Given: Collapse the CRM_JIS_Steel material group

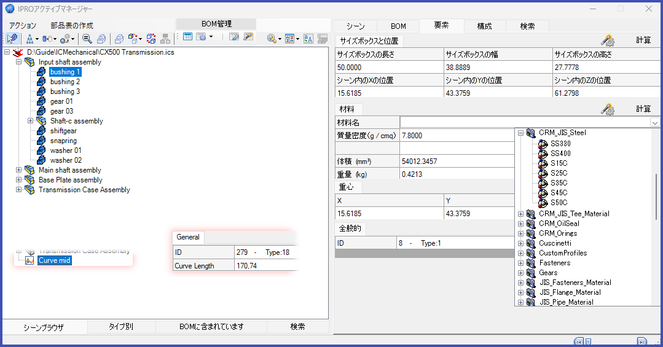Looking at the screenshot, I should [520, 133].
